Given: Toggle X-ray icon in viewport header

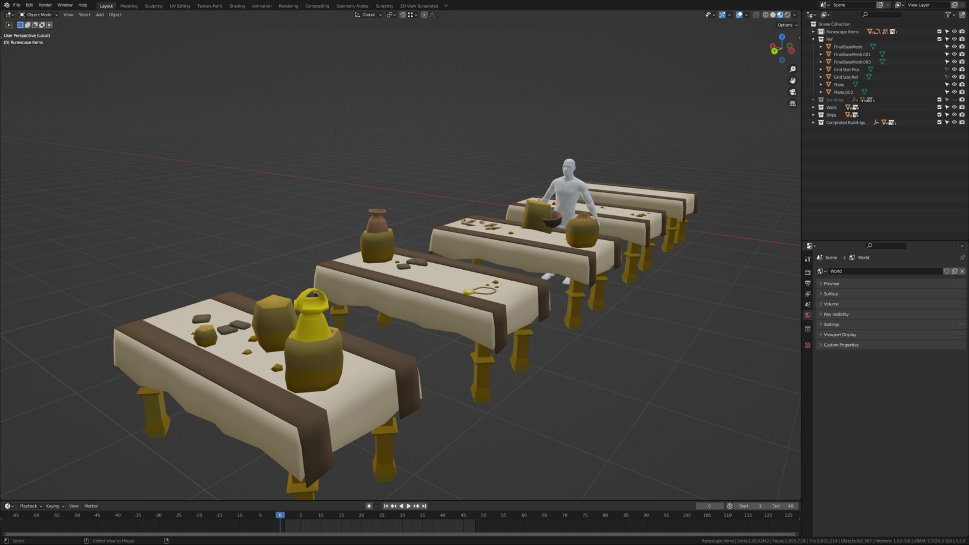Looking at the screenshot, I should pos(756,15).
